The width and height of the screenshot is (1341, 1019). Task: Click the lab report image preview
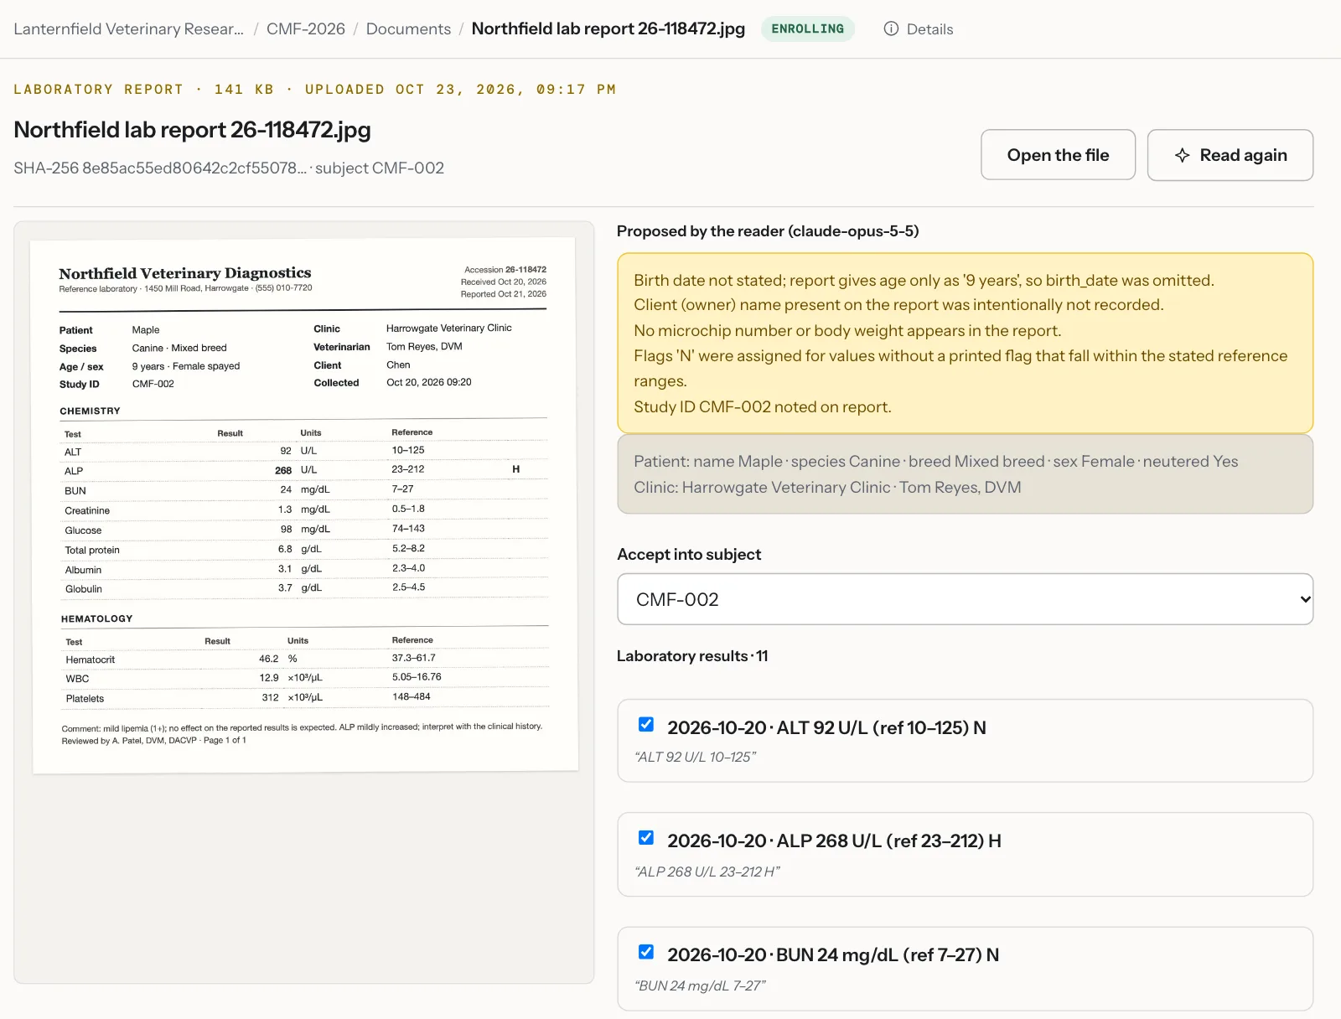[x=305, y=505]
